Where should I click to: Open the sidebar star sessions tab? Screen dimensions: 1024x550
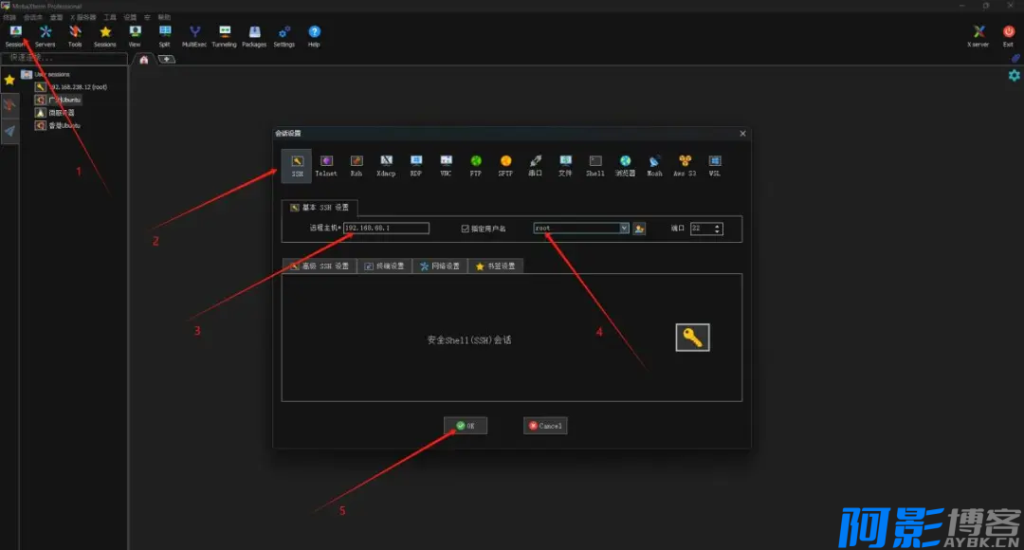coord(9,80)
